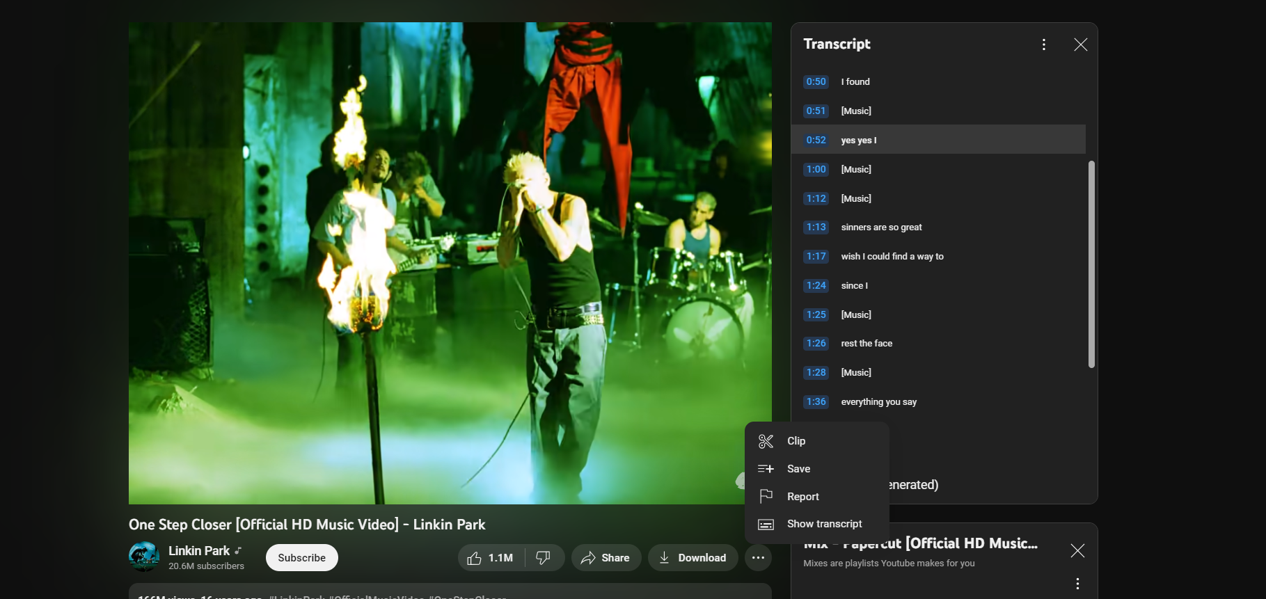Choose Save from the context menu
The width and height of the screenshot is (1266, 599).
[817, 469]
